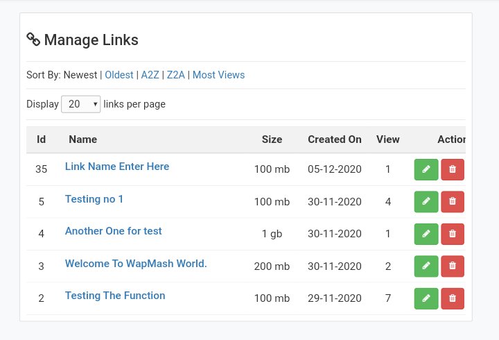Sort links Z2A
The width and height of the screenshot is (499, 340).
[x=175, y=75]
